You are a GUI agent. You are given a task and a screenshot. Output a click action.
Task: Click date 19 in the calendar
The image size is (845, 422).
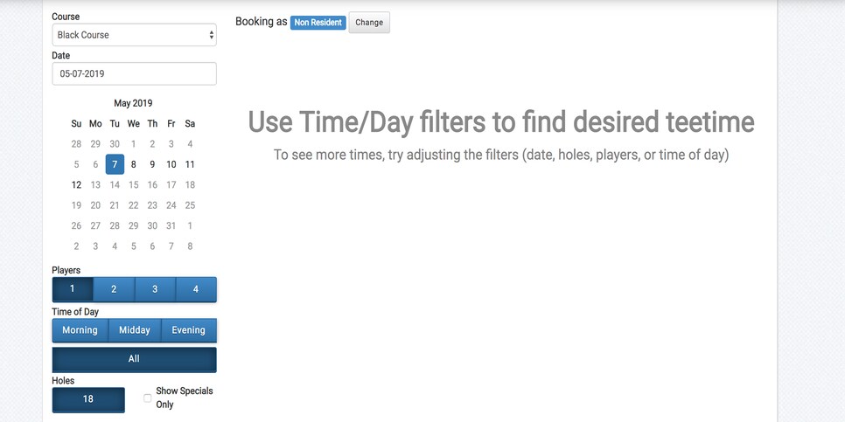pyautogui.click(x=76, y=205)
